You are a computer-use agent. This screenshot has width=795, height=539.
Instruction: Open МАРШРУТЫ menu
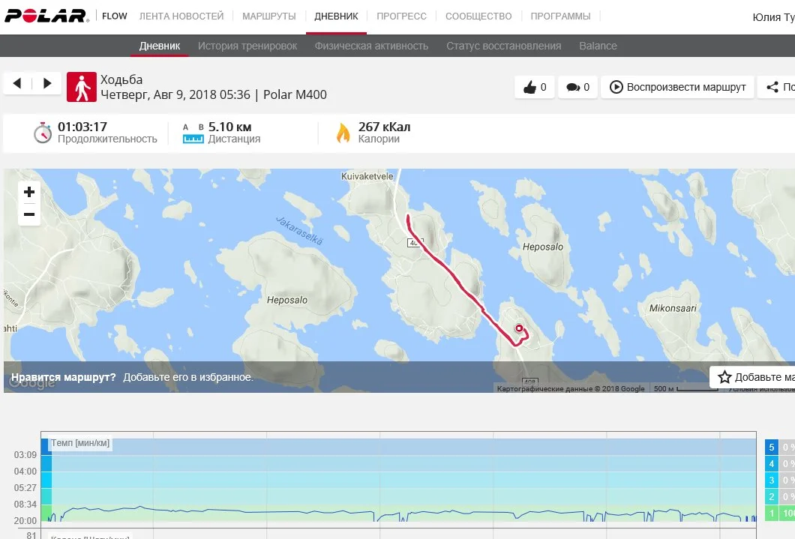[269, 16]
